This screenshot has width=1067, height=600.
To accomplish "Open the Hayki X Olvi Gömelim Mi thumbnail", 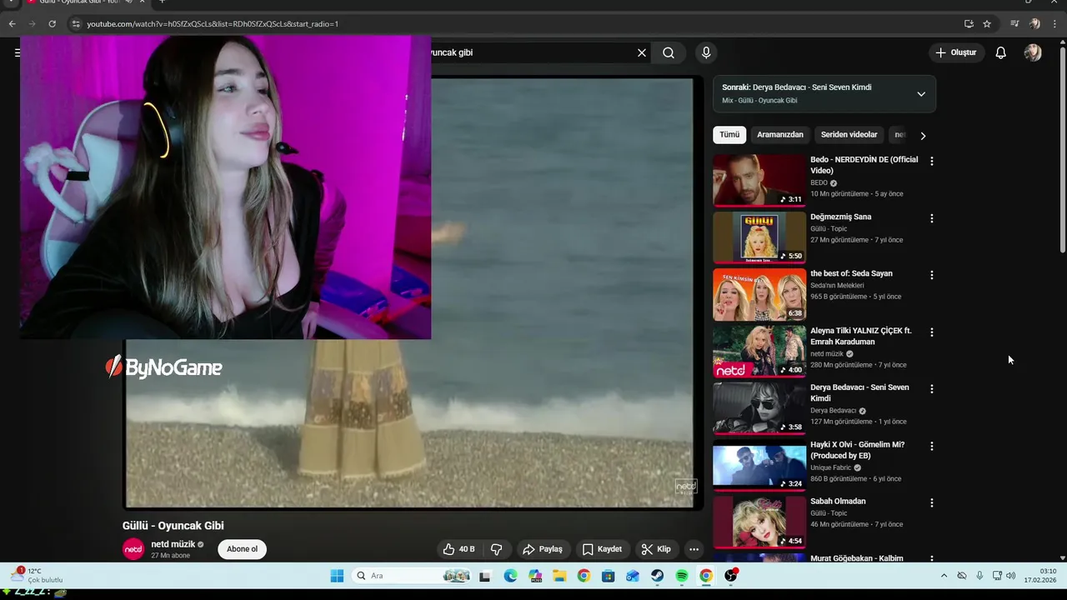I will click(759, 465).
